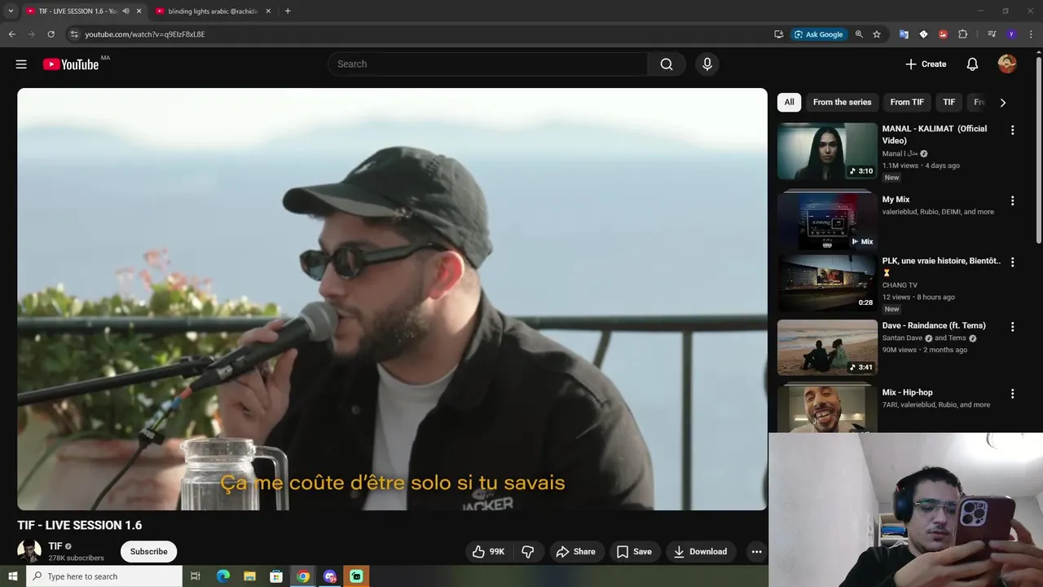Viewport: 1043px width, 587px height.
Task: Open the Google Translate extension
Action: tap(904, 34)
